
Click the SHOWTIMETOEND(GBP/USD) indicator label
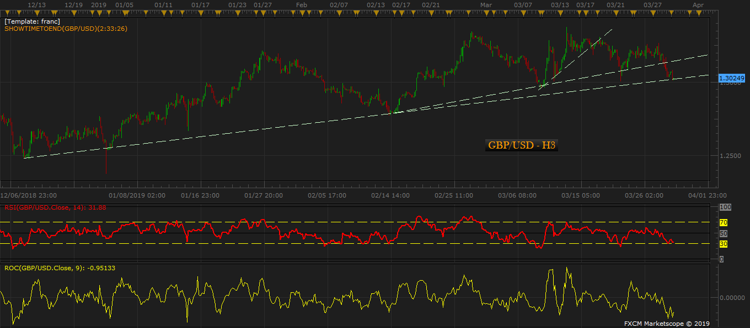point(66,29)
